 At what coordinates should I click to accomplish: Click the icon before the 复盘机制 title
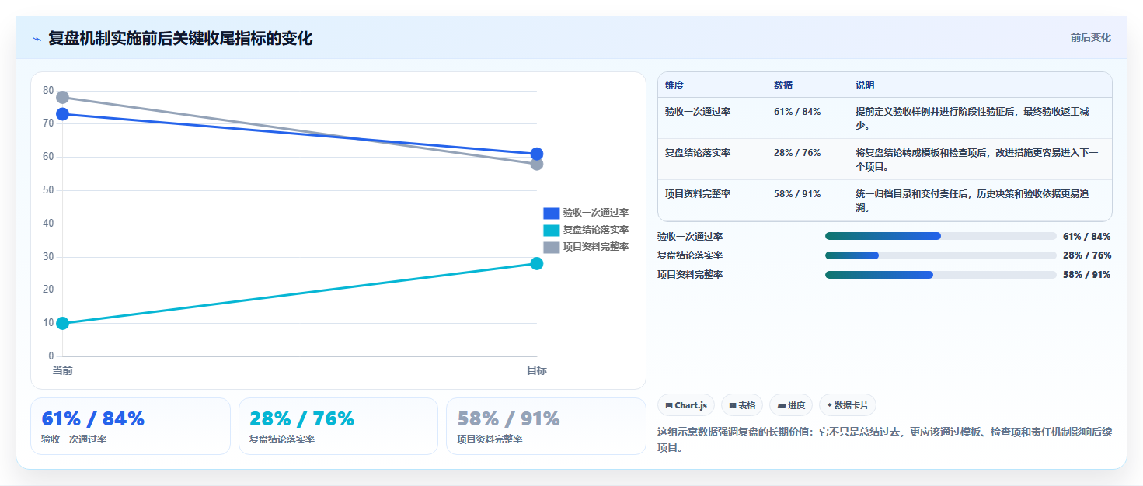[37, 39]
